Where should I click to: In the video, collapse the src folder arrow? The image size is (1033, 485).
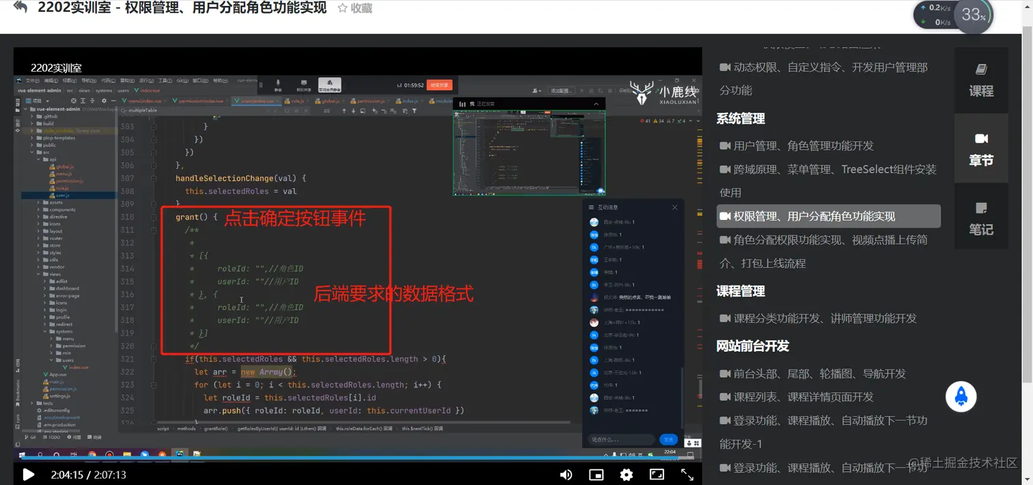(32, 152)
